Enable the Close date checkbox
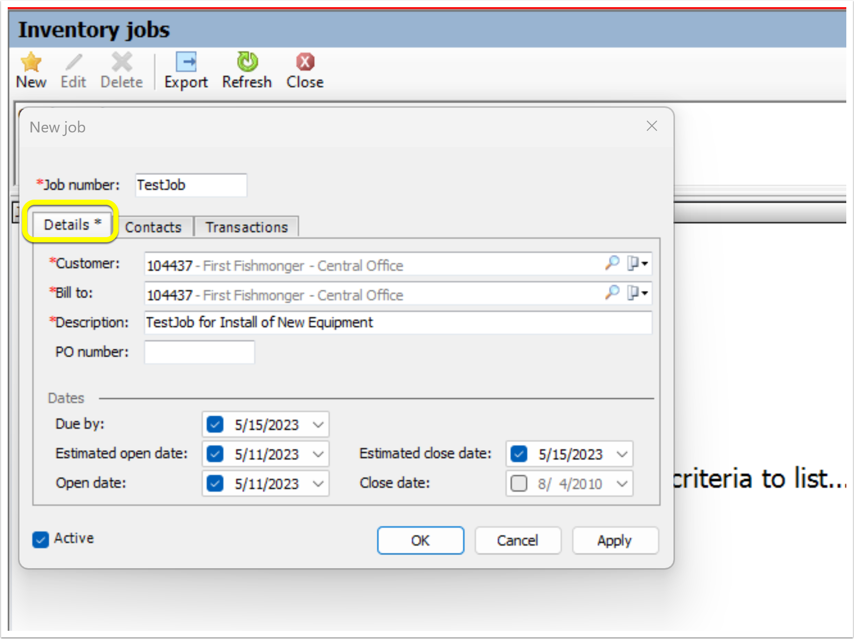This screenshot has width=854, height=639. pos(519,483)
